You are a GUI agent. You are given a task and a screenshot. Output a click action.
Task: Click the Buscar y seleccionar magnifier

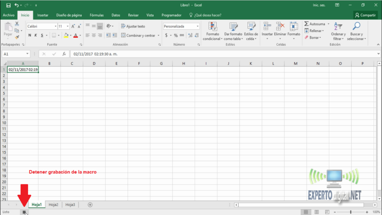point(357,27)
